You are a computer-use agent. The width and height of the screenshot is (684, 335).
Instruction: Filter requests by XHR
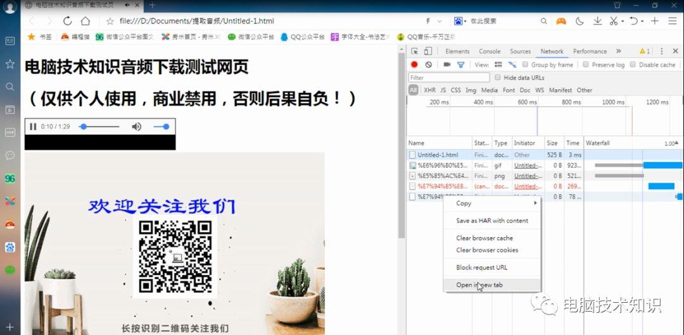click(x=429, y=90)
